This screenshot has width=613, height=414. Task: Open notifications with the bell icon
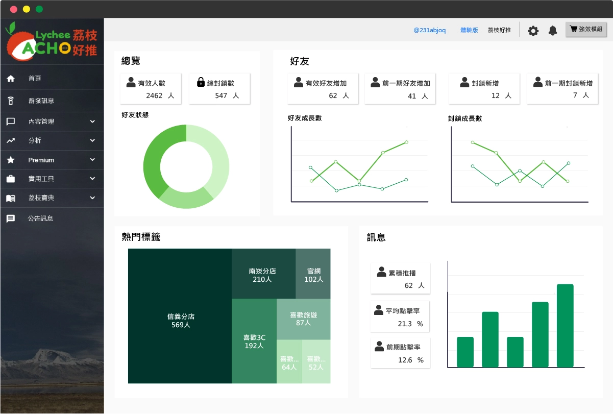click(x=553, y=31)
